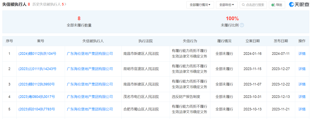Click the 履行情况 column header
The height and width of the screenshot is (119, 312).
coord(224,41)
